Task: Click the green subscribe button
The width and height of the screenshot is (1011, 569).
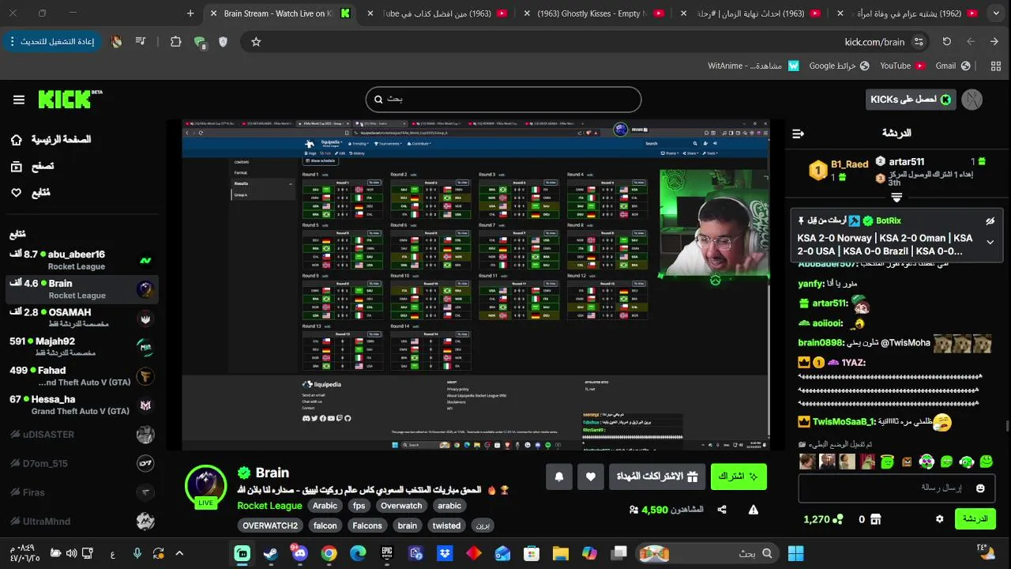Action: tap(739, 477)
